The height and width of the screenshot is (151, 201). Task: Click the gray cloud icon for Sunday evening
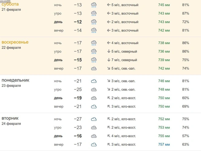(x=94, y=69)
